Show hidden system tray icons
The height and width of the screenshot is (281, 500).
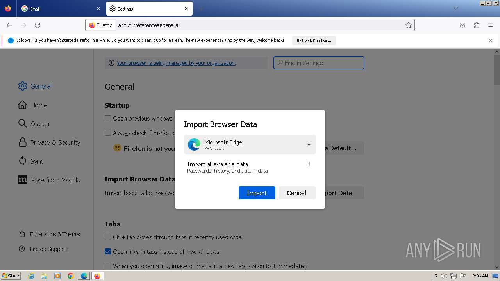436,276
